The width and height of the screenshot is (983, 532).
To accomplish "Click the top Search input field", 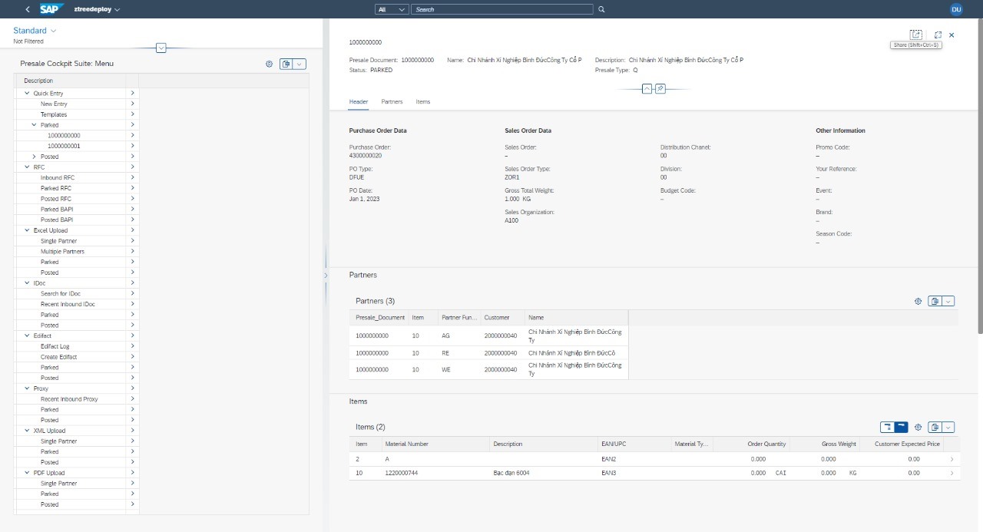I will (503, 9).
